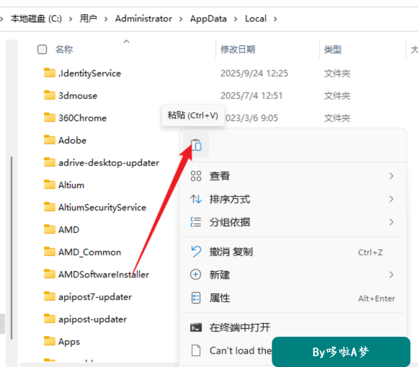Expand chevron after Local breadcrumb

(275, 19)
